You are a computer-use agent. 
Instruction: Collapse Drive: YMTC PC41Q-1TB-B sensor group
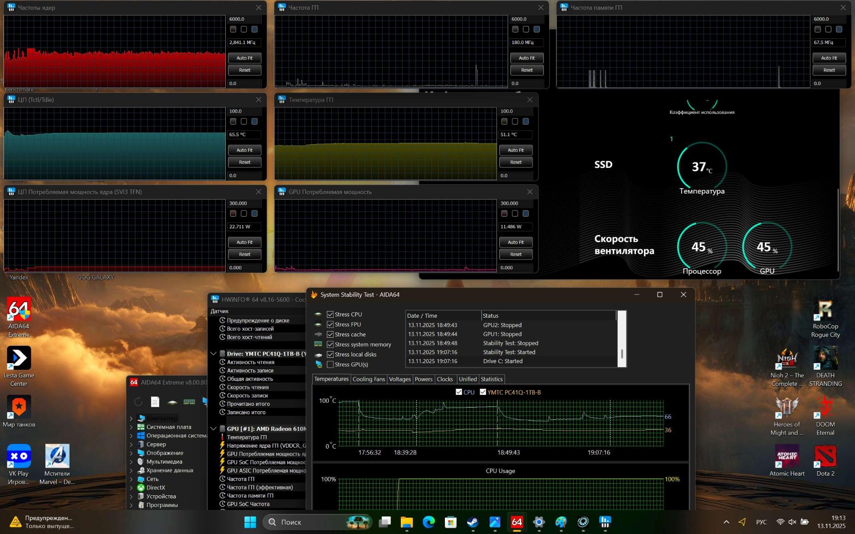pyautogui.click(x=214, y=354)
